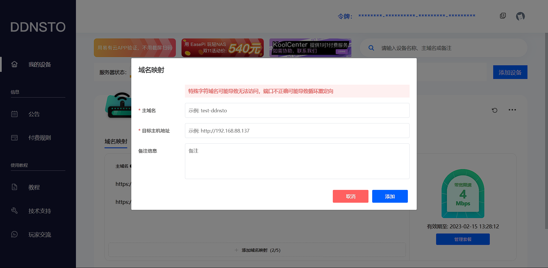548x268 pixels.
Task: Click the home icon beside 我的设备
Action: (x=14, y=64)
